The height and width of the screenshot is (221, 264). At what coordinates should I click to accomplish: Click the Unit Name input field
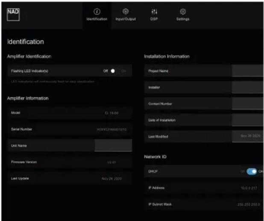pyautogui.click(x=113, y=145)
